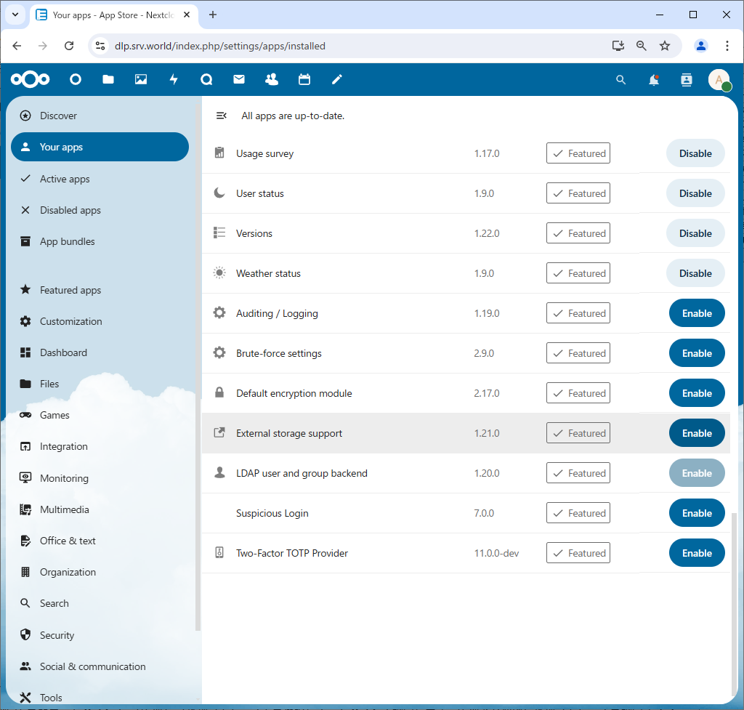Open Chrome's tab search dropdown chevron

click(x=15, y=15)
